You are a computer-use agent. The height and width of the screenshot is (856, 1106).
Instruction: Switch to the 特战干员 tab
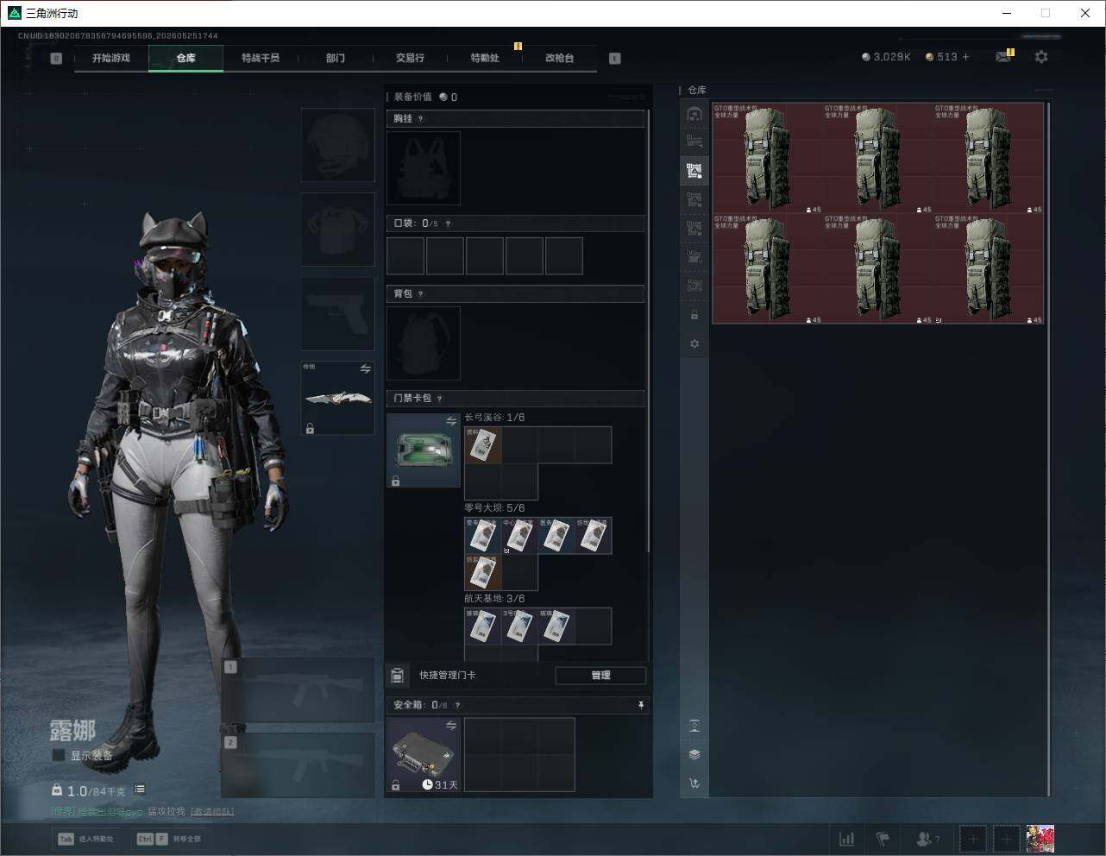point(261,58)
